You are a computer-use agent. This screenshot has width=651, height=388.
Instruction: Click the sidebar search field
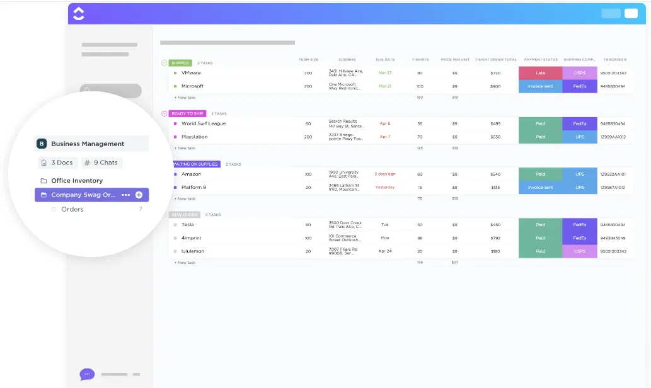pyautogui.click(x=110, y=91)
